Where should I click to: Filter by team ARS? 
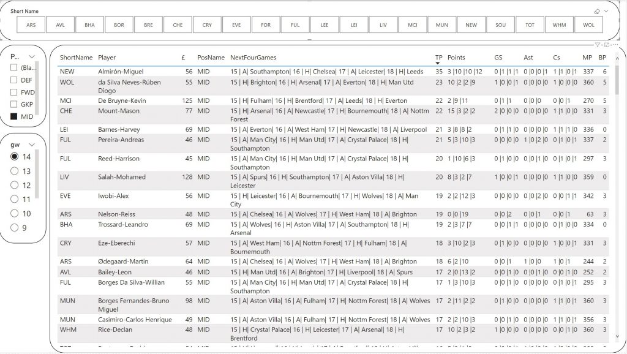(x=31, y=24)
